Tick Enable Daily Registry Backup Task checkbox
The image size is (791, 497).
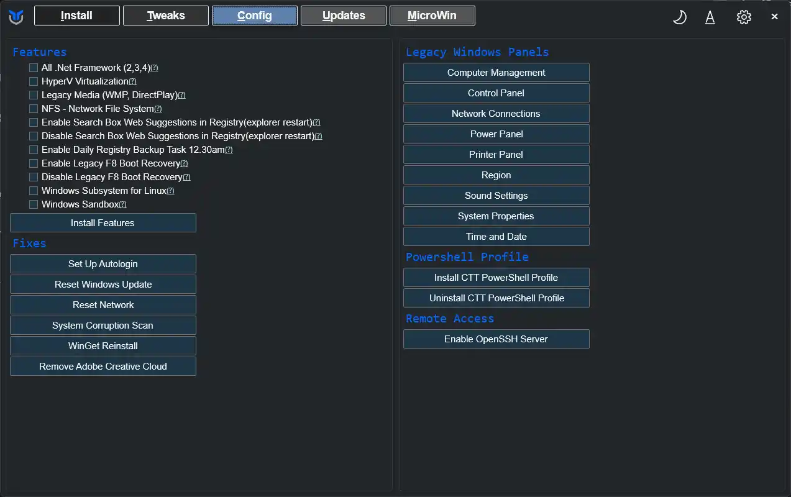pyautogui.click(x=34, y=150)
